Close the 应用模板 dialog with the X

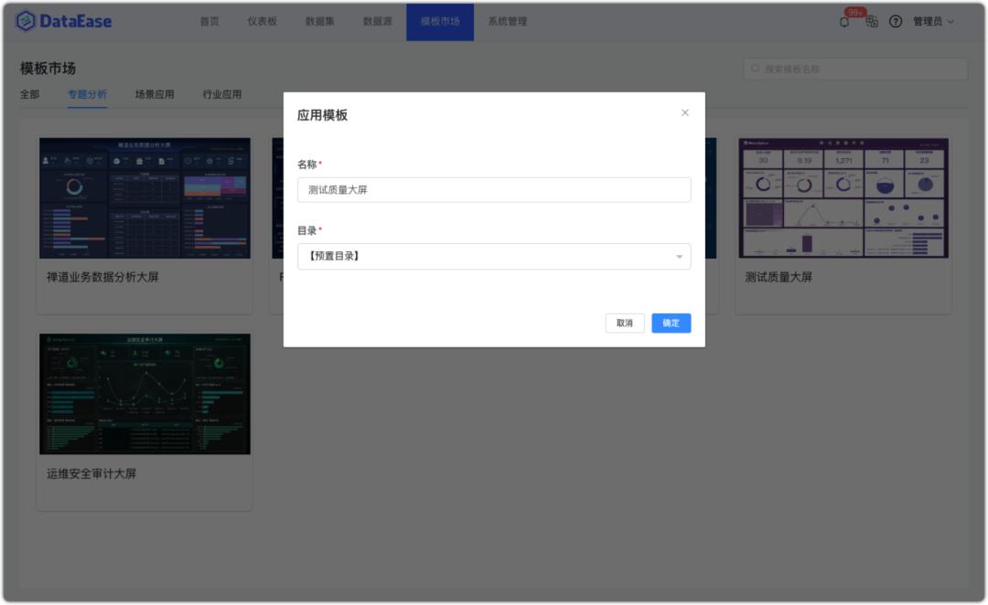point(684,112)
